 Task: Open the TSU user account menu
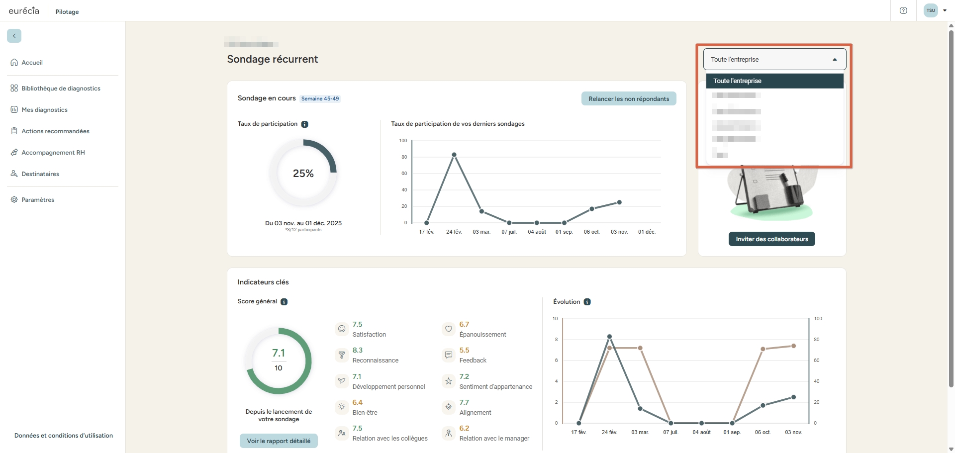tap(935, 10)
